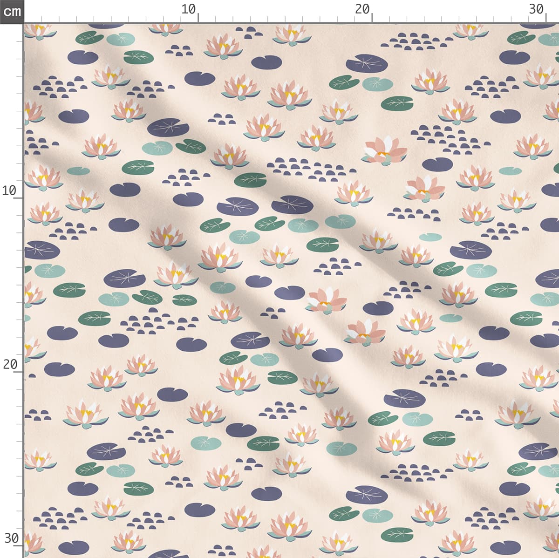The image size is (559, 558).
Task: Click the 20 label on the top ruler
Action: coord(362,9)
